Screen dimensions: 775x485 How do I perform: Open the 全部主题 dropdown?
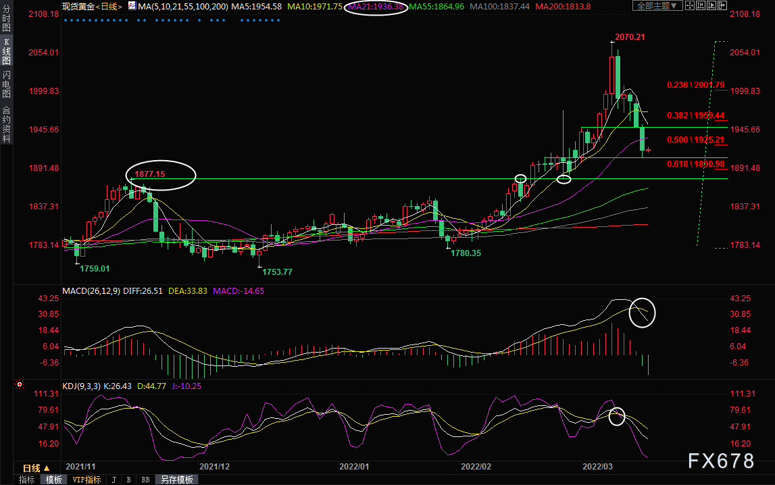tap(657, 6)
